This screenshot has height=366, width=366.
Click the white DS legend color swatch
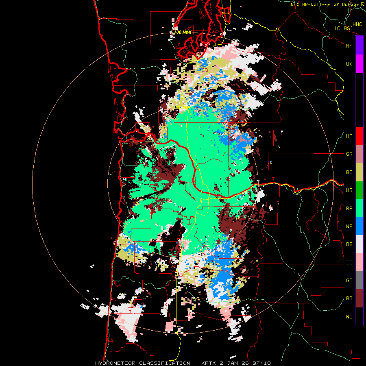pyautogui.click(x=359, y=244)
